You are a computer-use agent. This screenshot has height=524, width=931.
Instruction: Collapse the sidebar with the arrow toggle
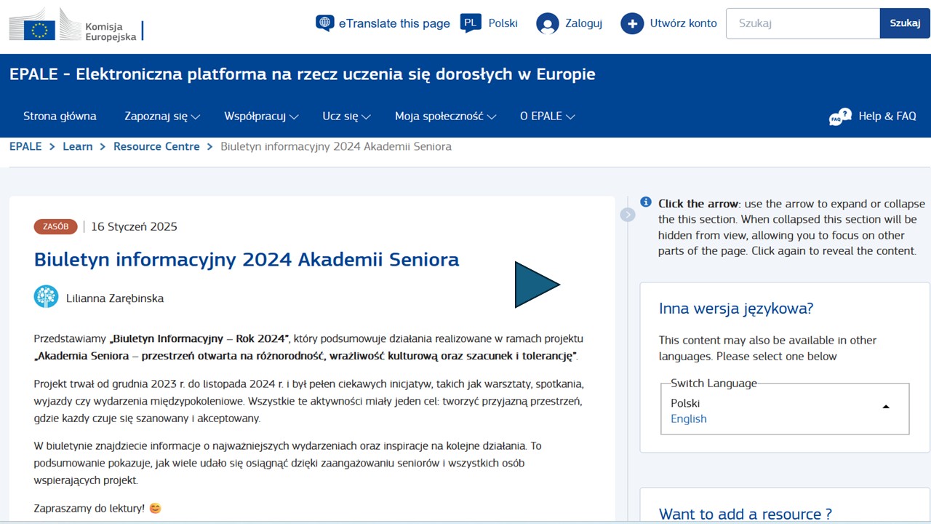[628, 215]
